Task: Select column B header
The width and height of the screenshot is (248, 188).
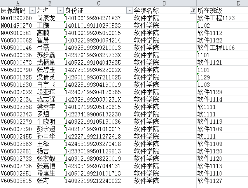Action: [50, 3]
